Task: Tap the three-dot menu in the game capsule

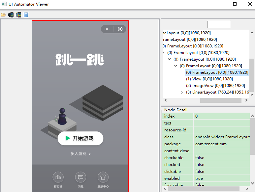Action: 107,29
